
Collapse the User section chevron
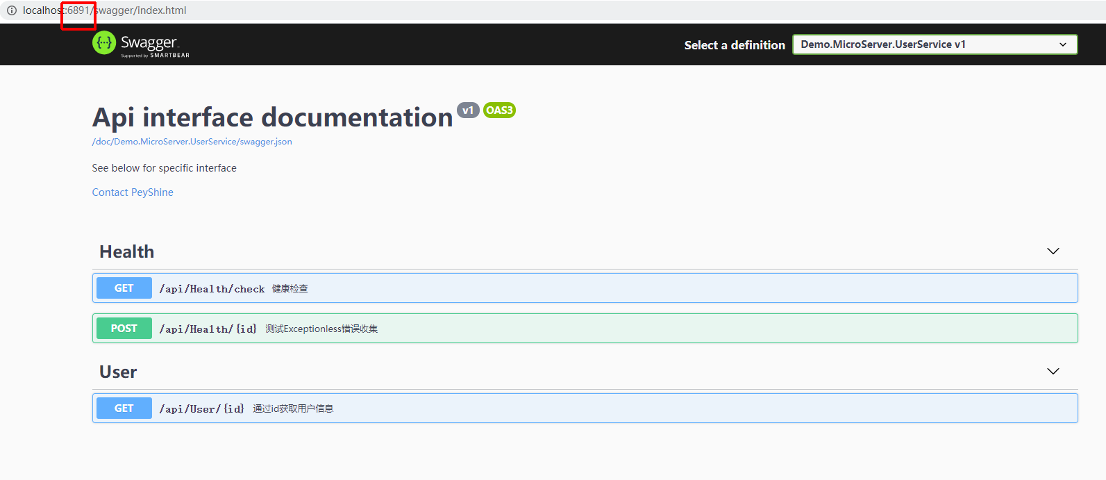point(1053,372)
